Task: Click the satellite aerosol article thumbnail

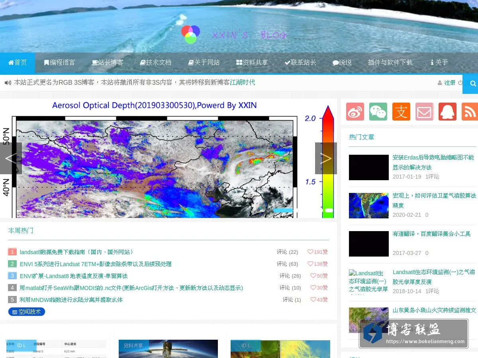Action: (x=369, y=206)
